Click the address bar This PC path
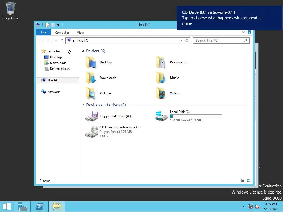Viewport: 283px width, 212px height. [x=82, y=41]
